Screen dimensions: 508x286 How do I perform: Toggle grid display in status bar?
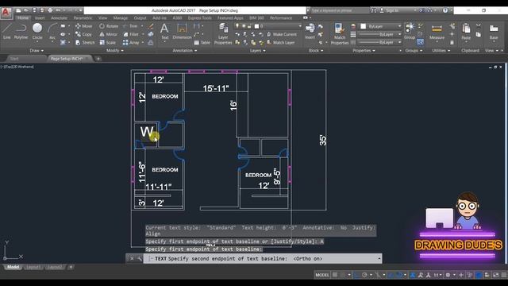point(335,275)
